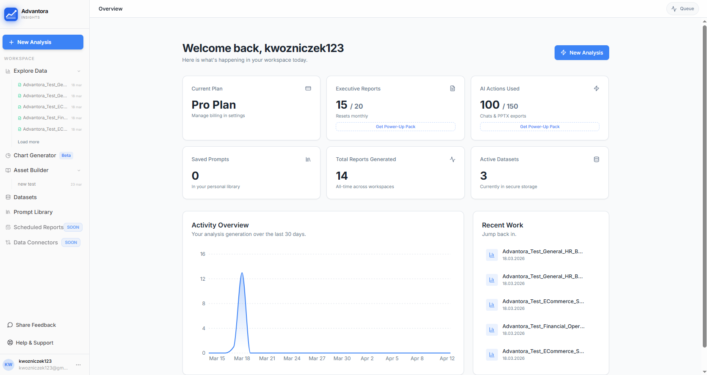Viewport: 707px width, 375px height.
Task: Open the Datasets page
Action: [x=25, y=197]
